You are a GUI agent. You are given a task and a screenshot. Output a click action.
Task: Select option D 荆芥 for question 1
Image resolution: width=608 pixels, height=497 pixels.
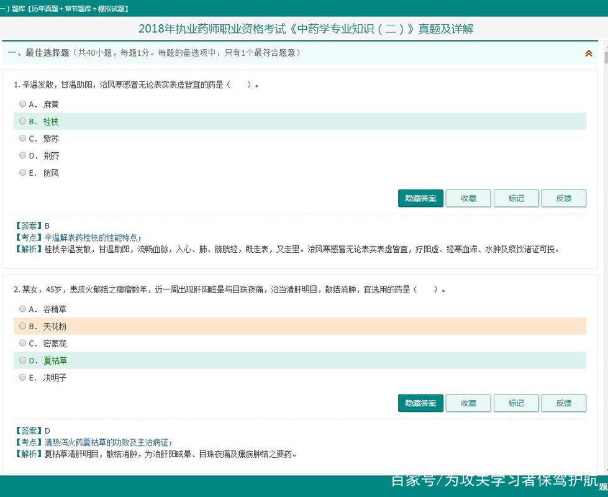(22, 155)
